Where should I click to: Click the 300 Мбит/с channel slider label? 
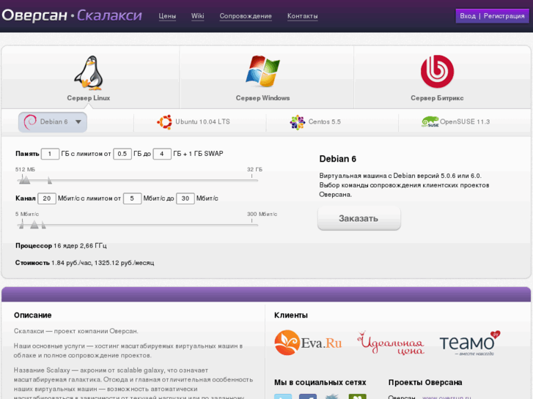click(262, 214)
